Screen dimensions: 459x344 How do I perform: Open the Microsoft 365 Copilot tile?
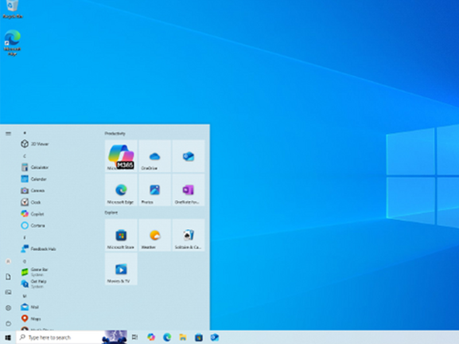pos(121,156)
